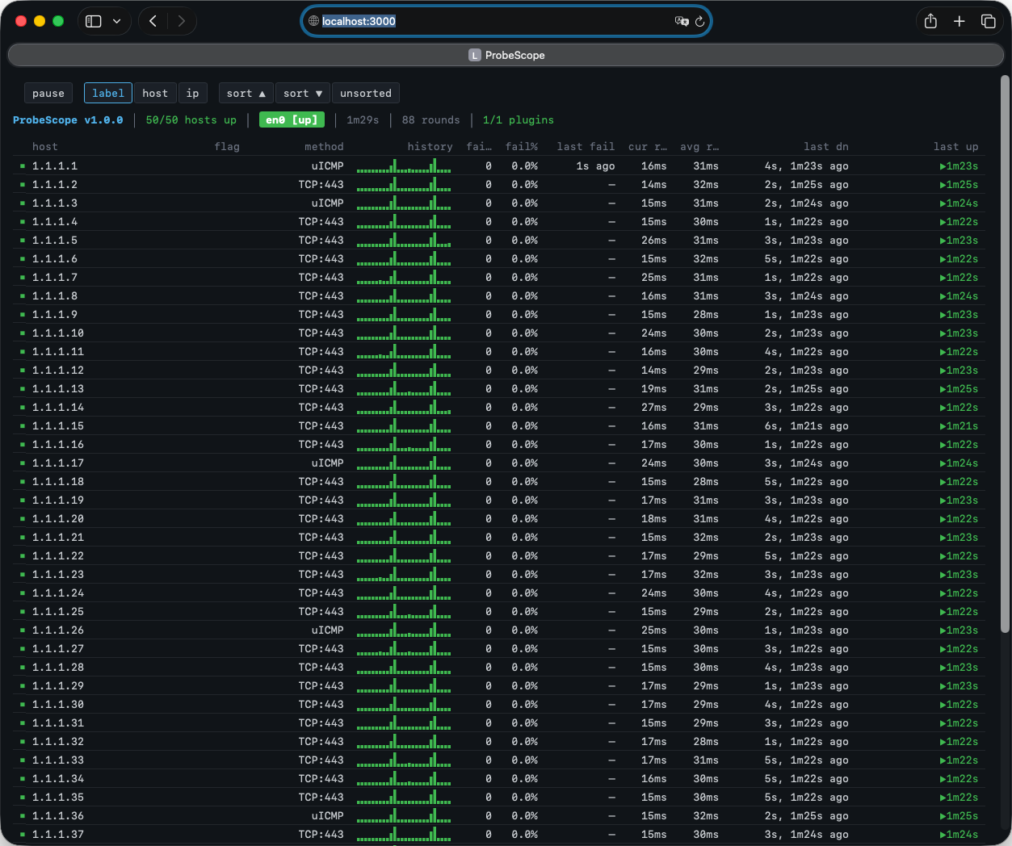Viewport: 1012px width, 846px height.
Task: Click the last dn 6s, 1m21s ago value
Action: point(806,425)
